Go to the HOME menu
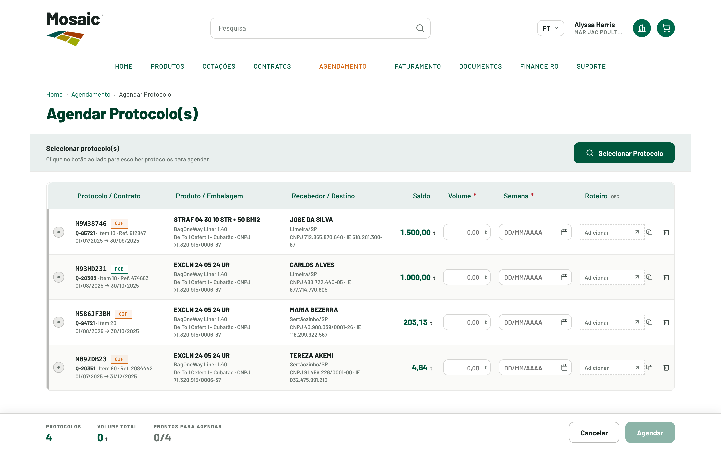Viewport: 721px width, 451px height. point(124,66)
